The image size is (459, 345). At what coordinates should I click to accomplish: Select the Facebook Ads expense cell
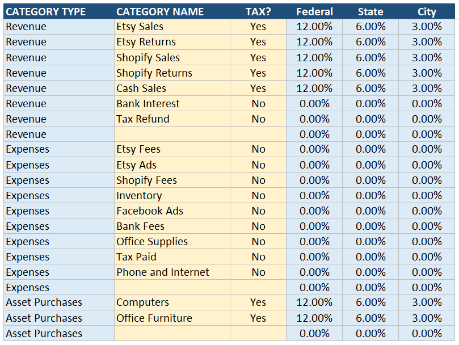point(171,211)
